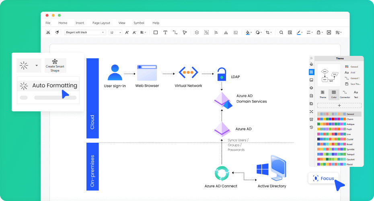Select the Connector tool in the toolbar
The image size is (374, 201).
[x=175, y=33]
